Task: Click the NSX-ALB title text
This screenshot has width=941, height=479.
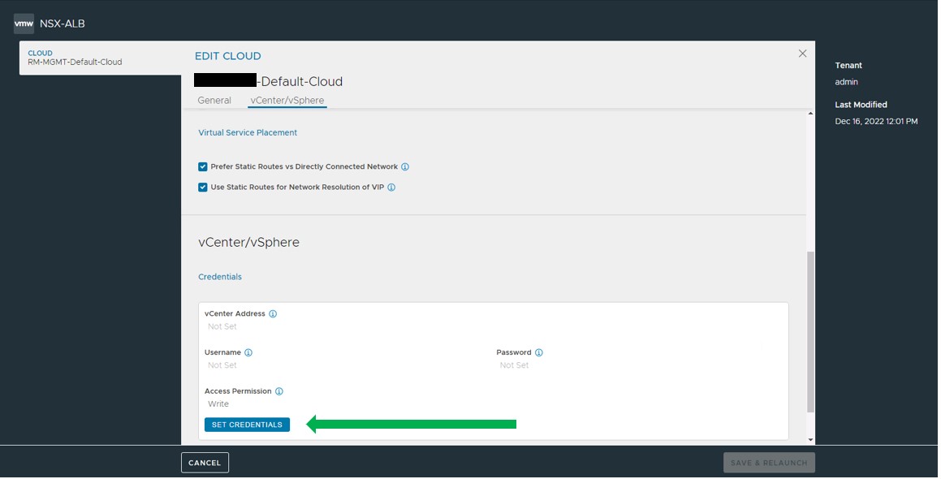Action: point(63,24)
